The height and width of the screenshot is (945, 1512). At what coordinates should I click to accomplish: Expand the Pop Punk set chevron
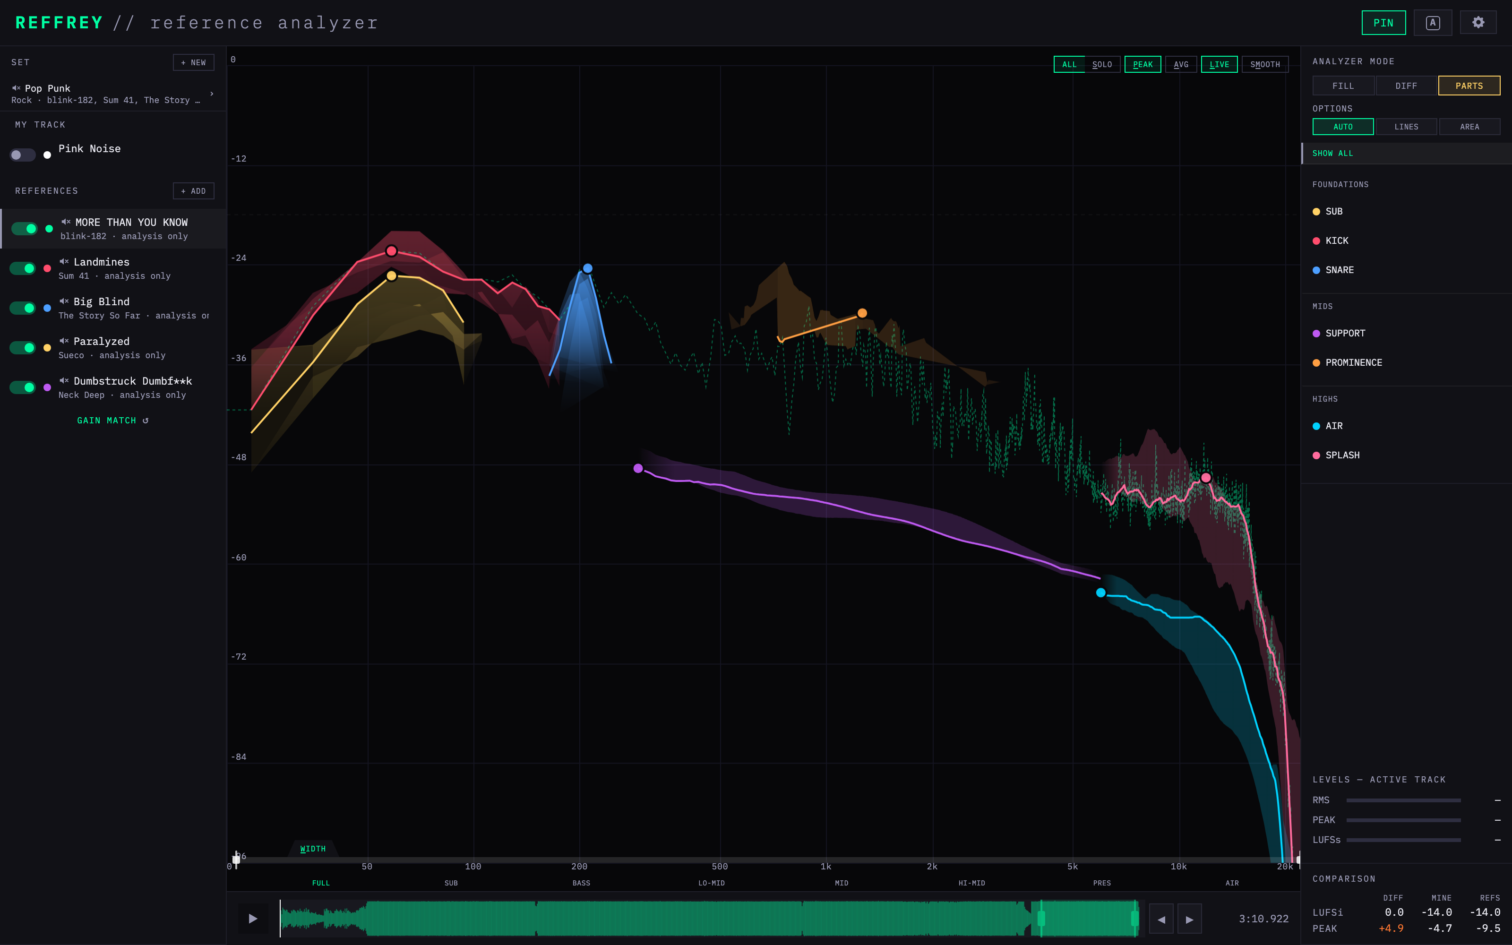pyautogui.click(x=212, y=94)
